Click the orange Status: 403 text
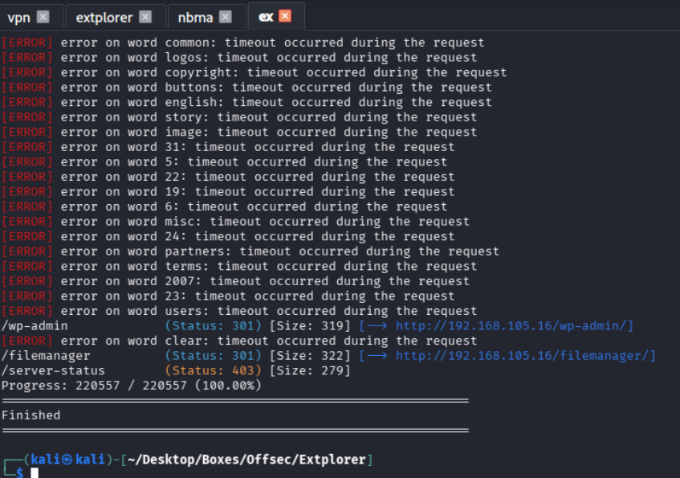The width and height of the screenshot is (680, 478). click(213, 370)
